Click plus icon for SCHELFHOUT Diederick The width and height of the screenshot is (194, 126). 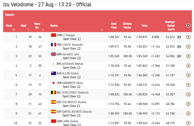(188, 94)
